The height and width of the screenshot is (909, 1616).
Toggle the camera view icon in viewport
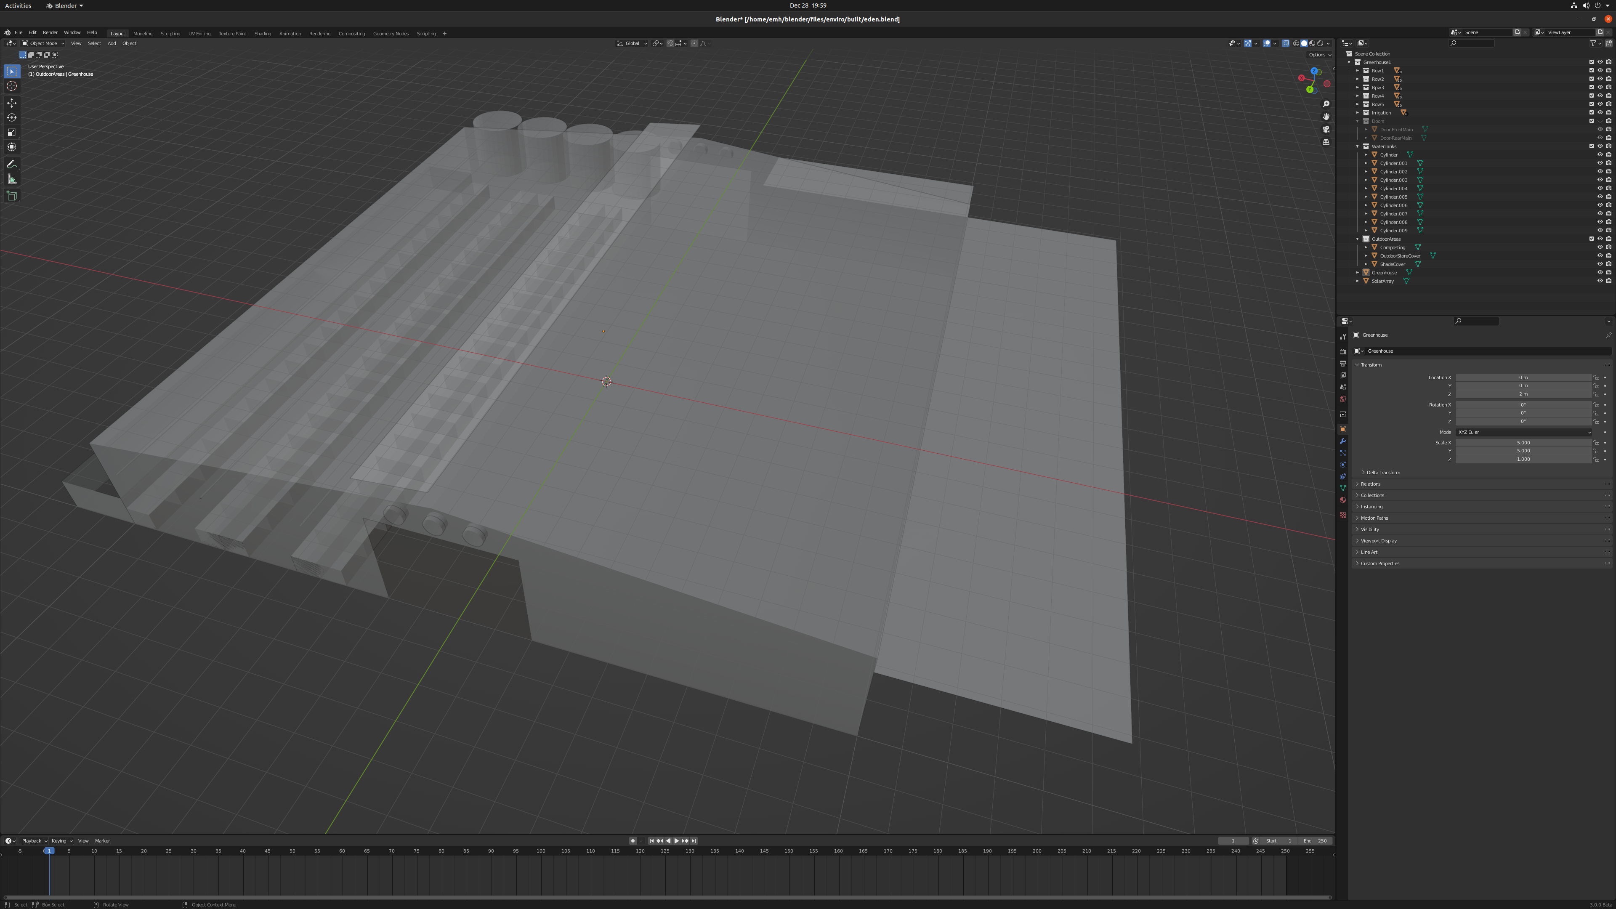click(x=1326, y=129)
